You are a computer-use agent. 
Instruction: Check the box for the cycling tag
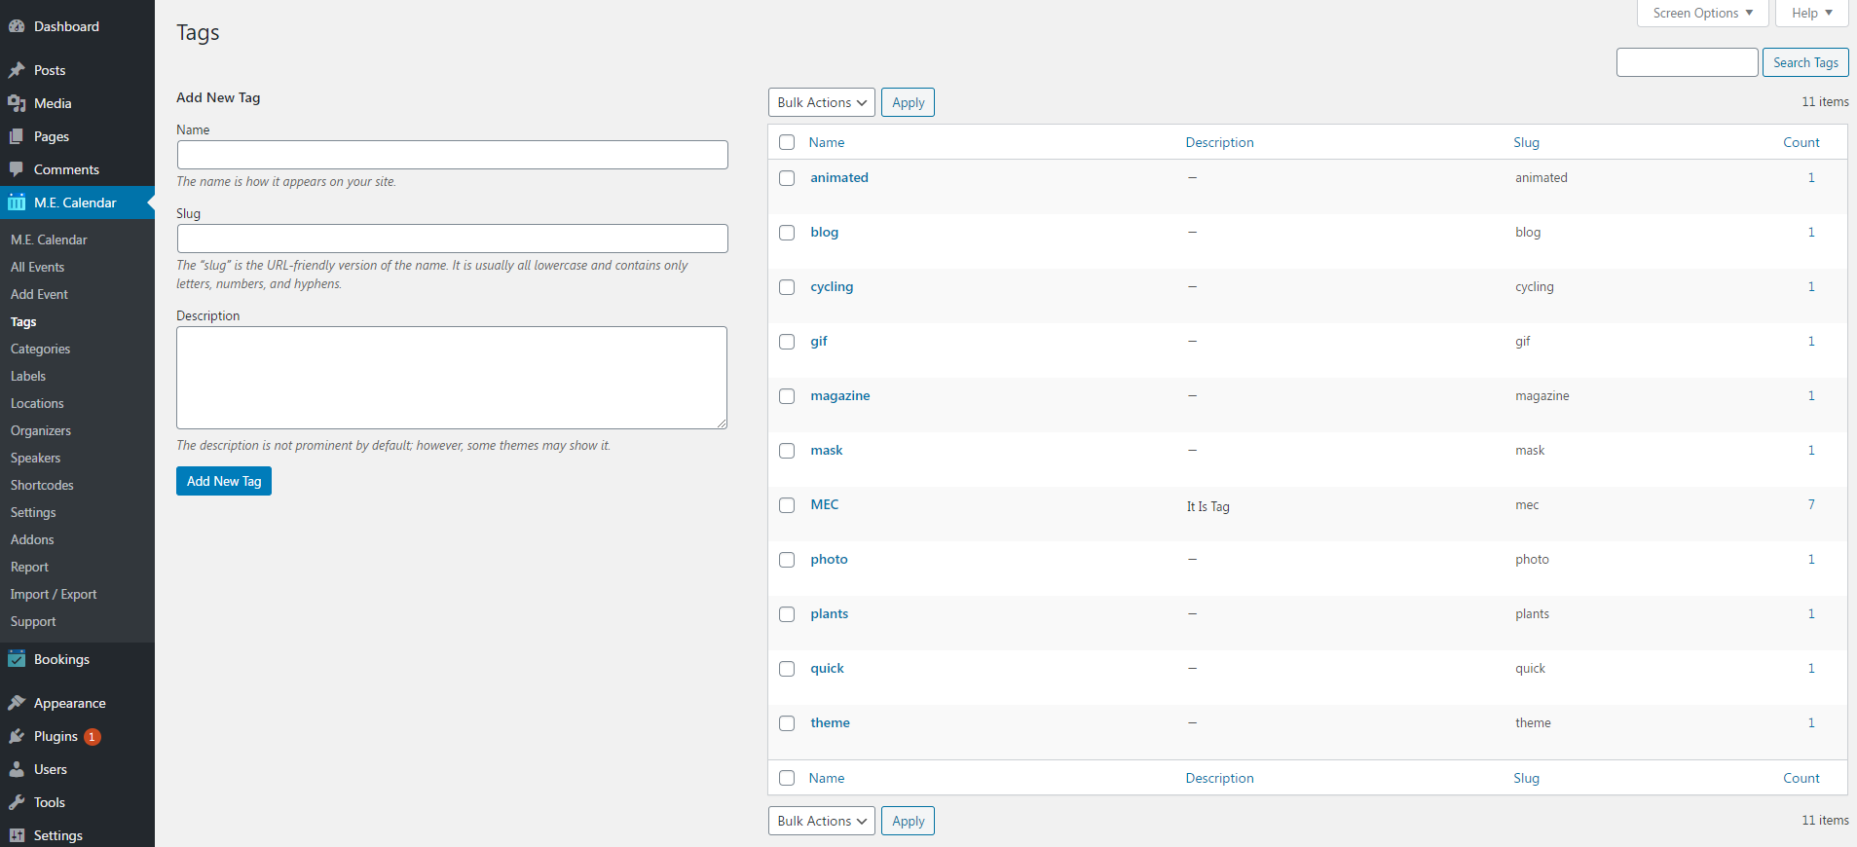(x=787, y=287)
